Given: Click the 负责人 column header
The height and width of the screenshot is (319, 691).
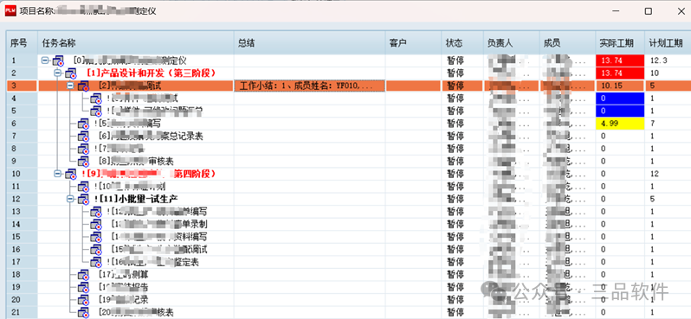Looking at the screenshot, I should pyautogui.click(x=511, y=42).
